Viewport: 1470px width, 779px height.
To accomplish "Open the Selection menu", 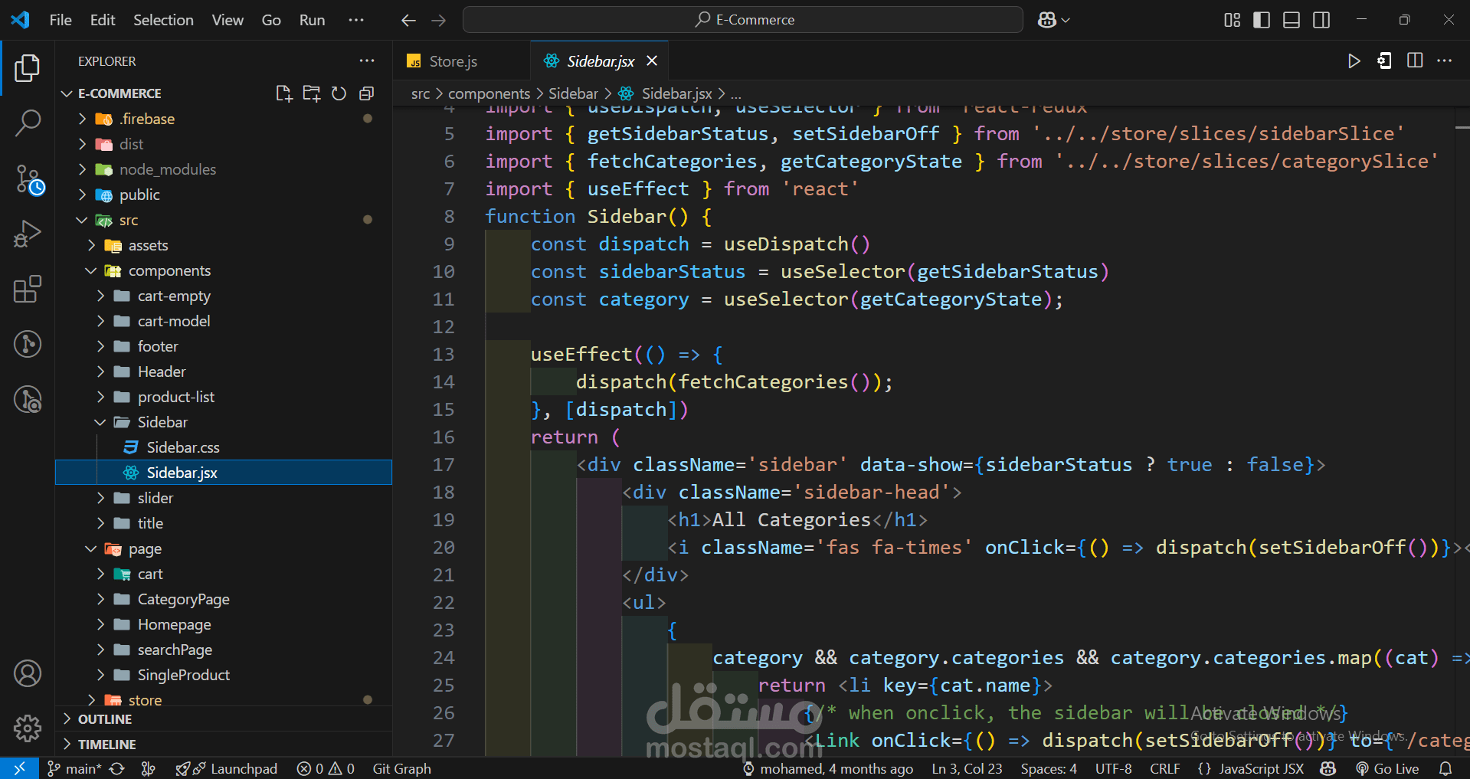I will point(163,20).
